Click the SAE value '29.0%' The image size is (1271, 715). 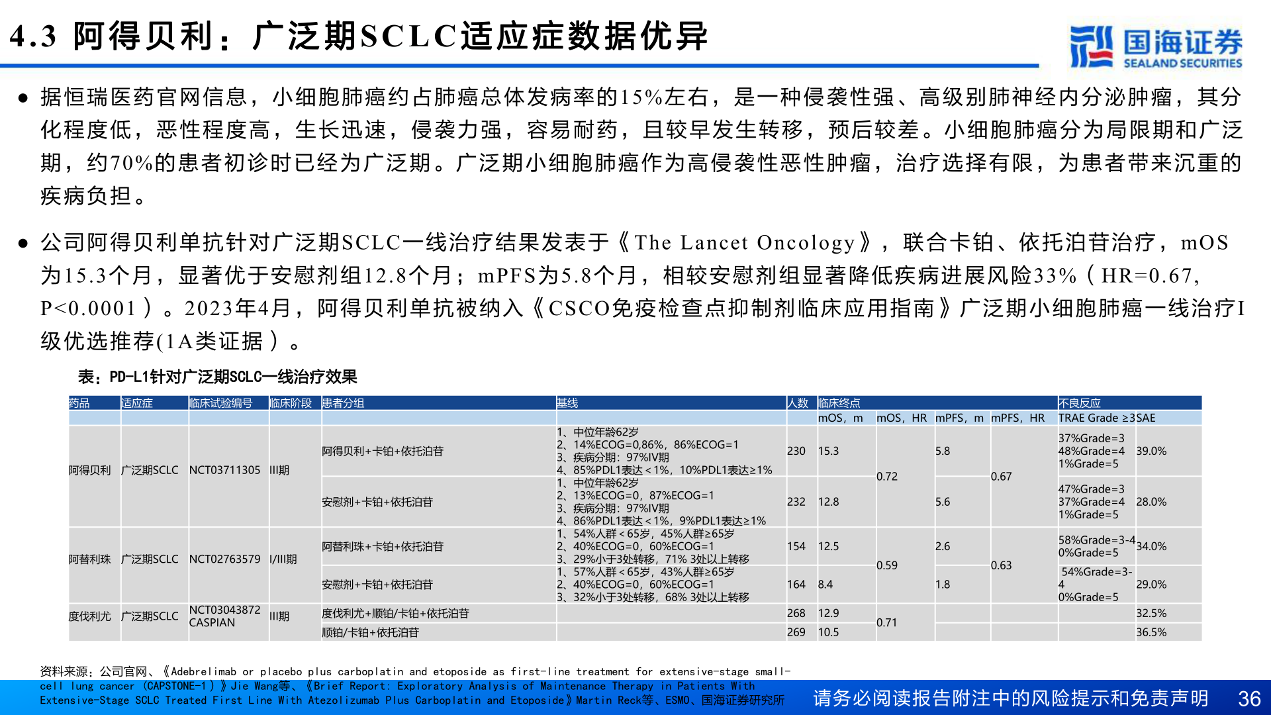point(1152,585)
